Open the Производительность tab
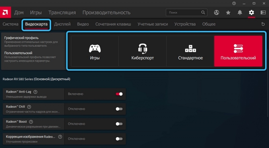269x148 pixels. pos(107,12)
